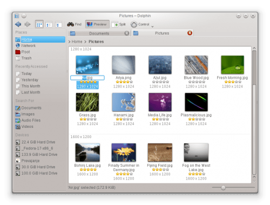Click Pictures in the breadcrumb path
Image resolution: width=270 pixels, height=205 pixels.
click(x=96, y=42)
